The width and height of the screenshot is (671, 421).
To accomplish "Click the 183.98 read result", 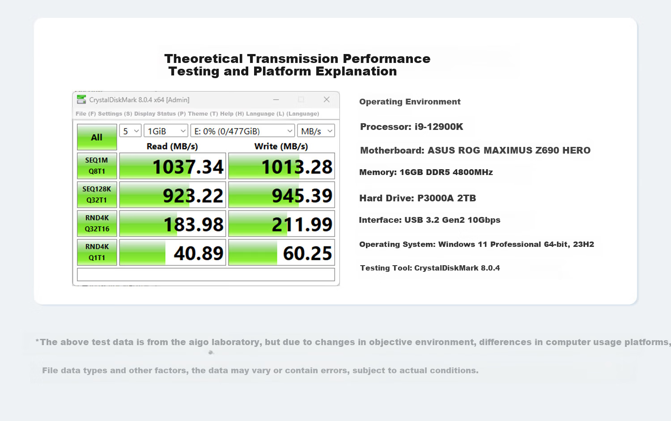I will point(172,224).
